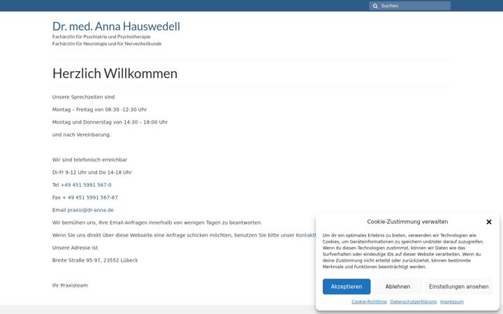Focus the Suchen search field
The image size is (503, 314).
[x=409, y=6]
